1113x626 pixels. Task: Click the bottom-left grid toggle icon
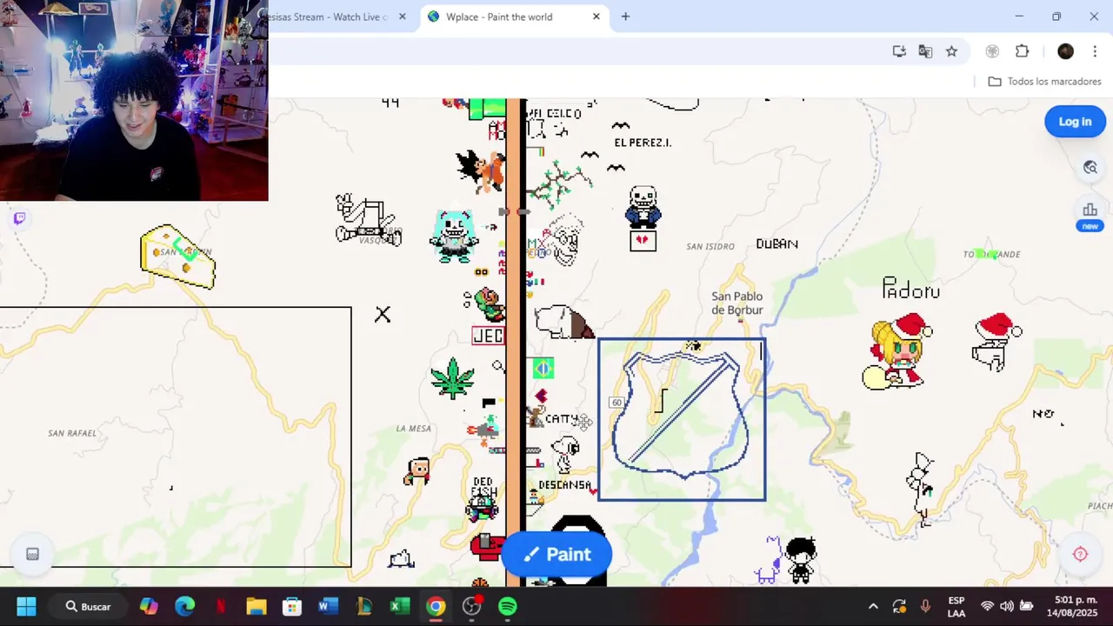point(32,554)
